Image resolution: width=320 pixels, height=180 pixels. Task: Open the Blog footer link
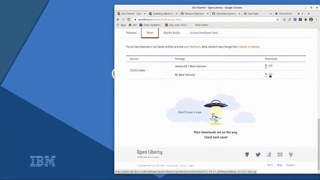[x=279, y=165]
